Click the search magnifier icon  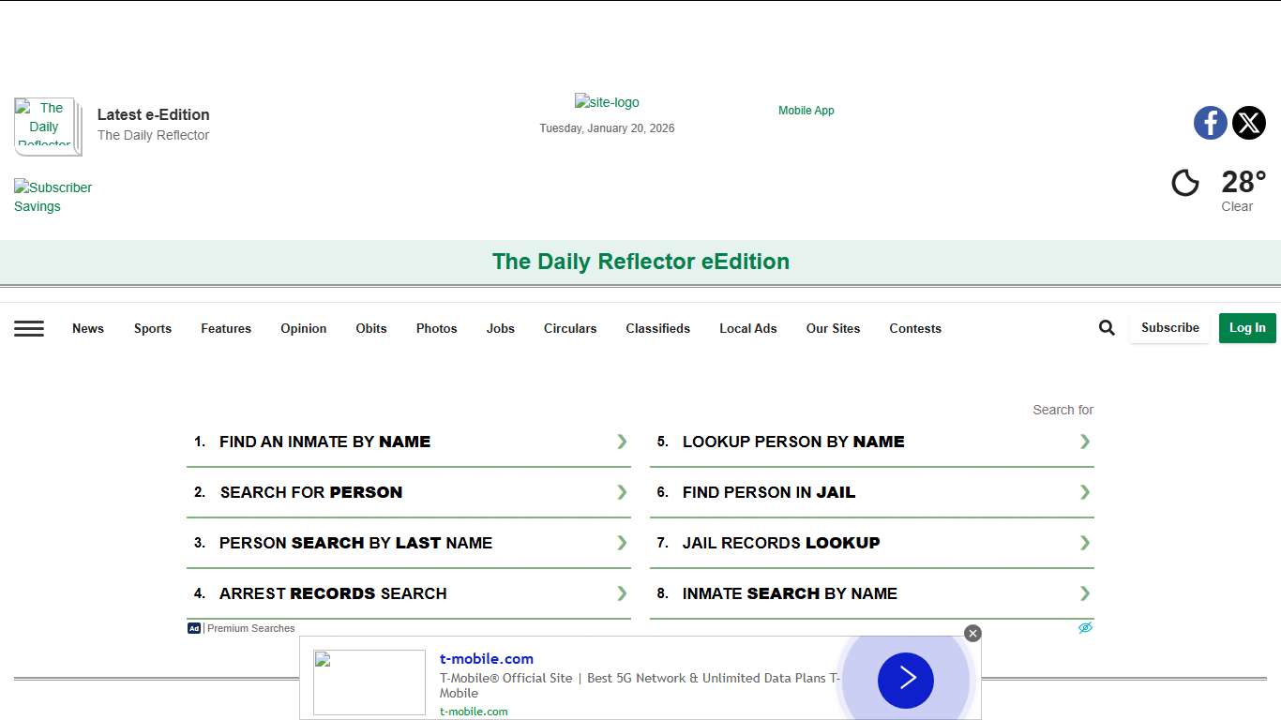click(x=1107, y=328)
